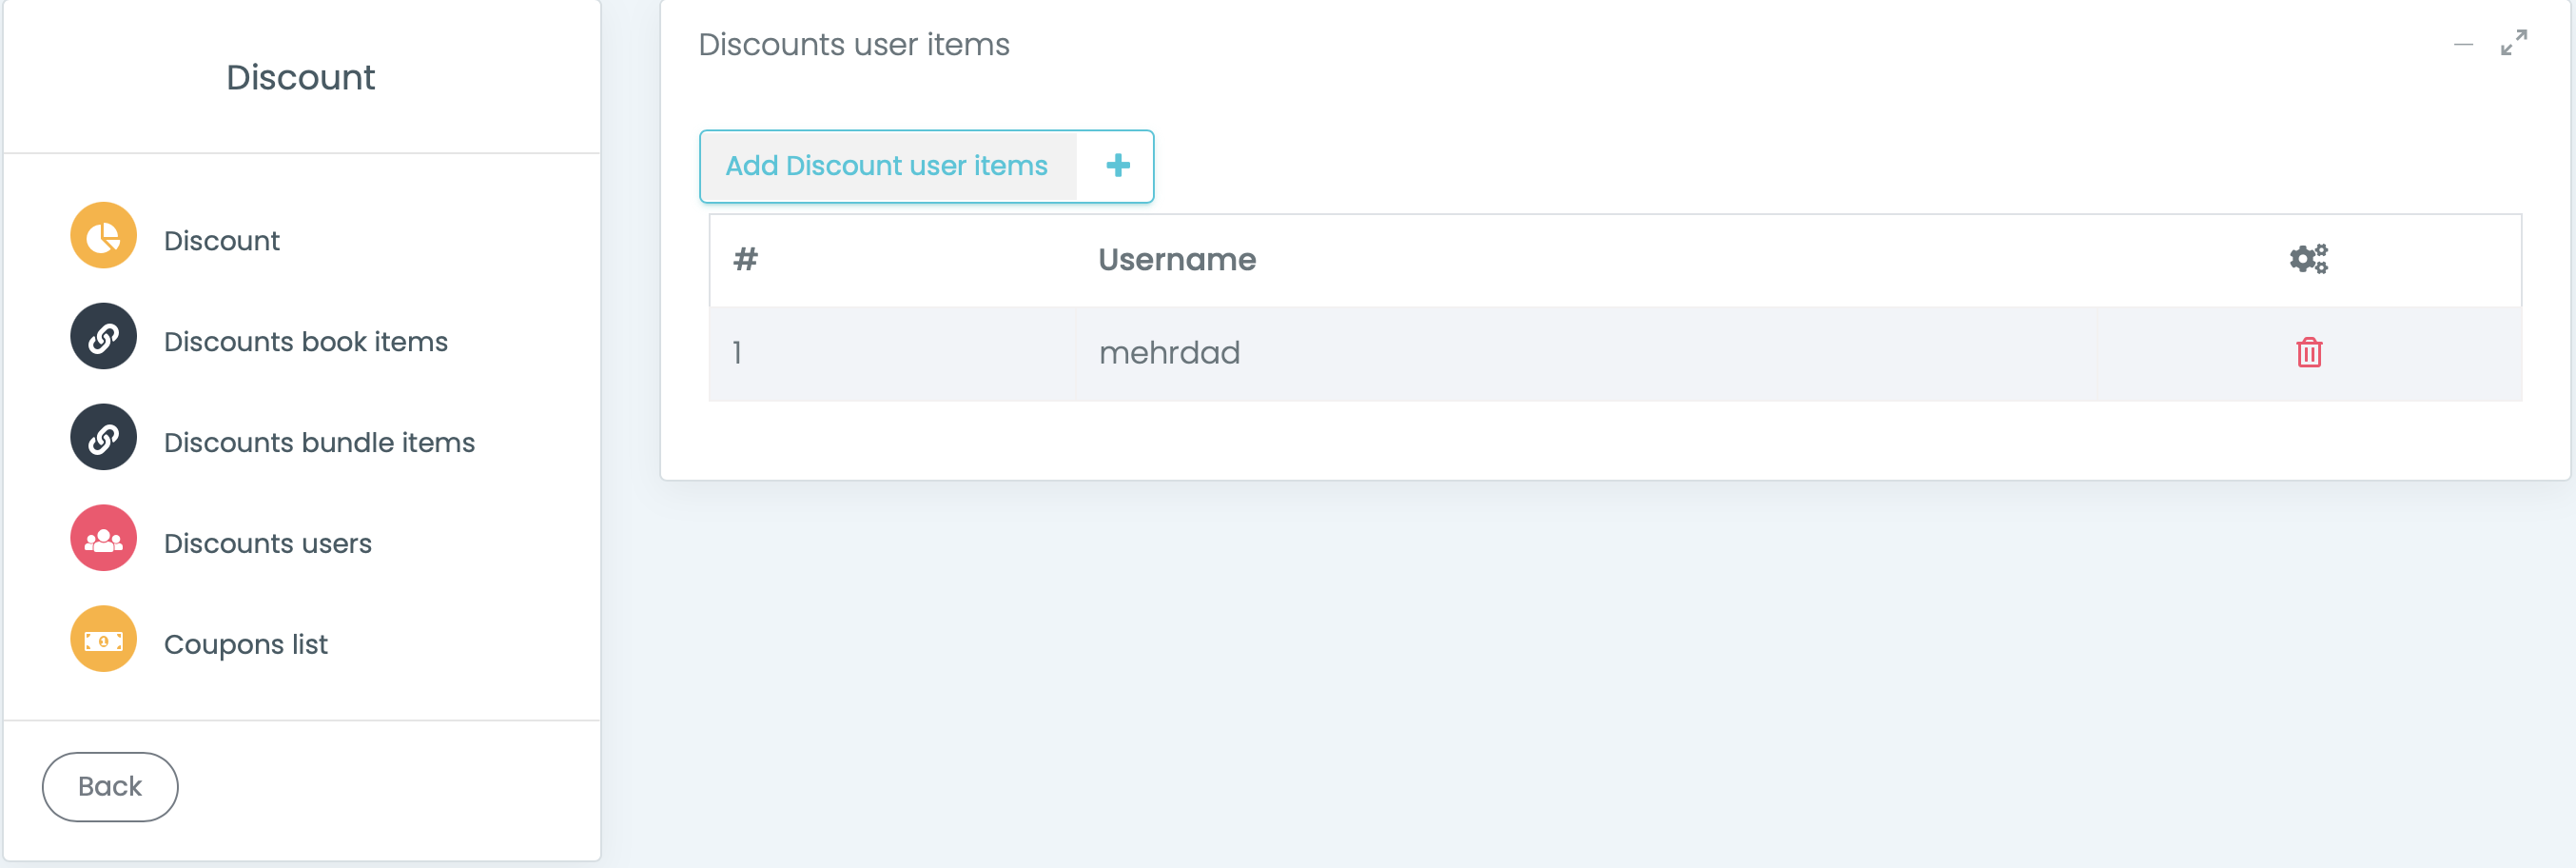Screen dimensions: 2576x868
Task: Open the Discounts book items text link
Action: click(x=305, y=342)
